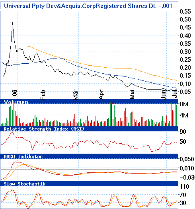
Task: Select the 0,55 price axis label
Action: pyautogui.click(x=185, y=12)
